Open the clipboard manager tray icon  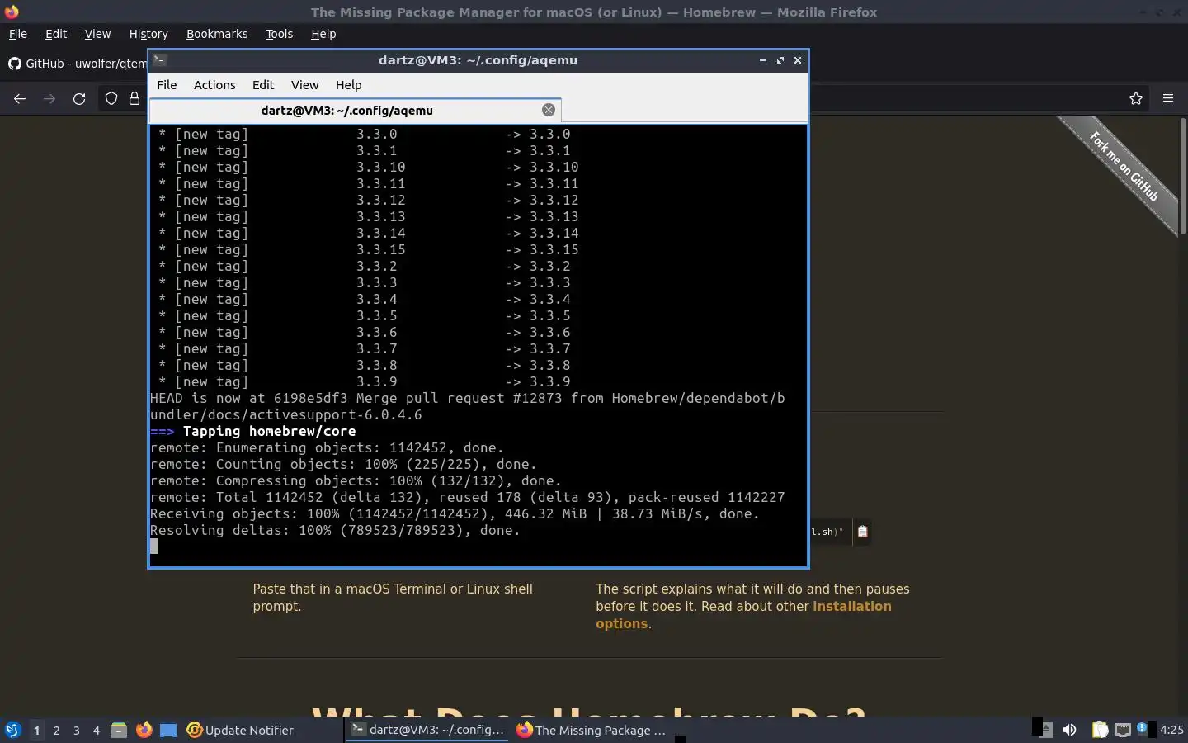click(x=1100, y=730)
